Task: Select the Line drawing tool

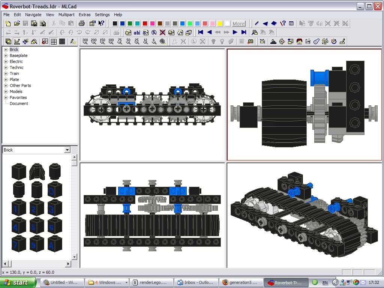Action: pyautogui.click(x=256, y=23)
